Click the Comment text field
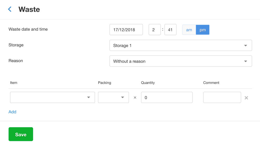Image resolution: width=260 pixels, height=150 pixels. click(x=222, y=97)
